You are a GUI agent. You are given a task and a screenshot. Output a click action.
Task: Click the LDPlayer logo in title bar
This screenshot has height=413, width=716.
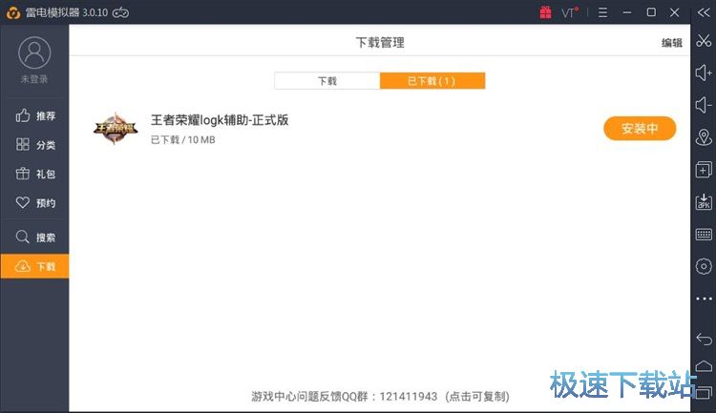tap(13, 12)
